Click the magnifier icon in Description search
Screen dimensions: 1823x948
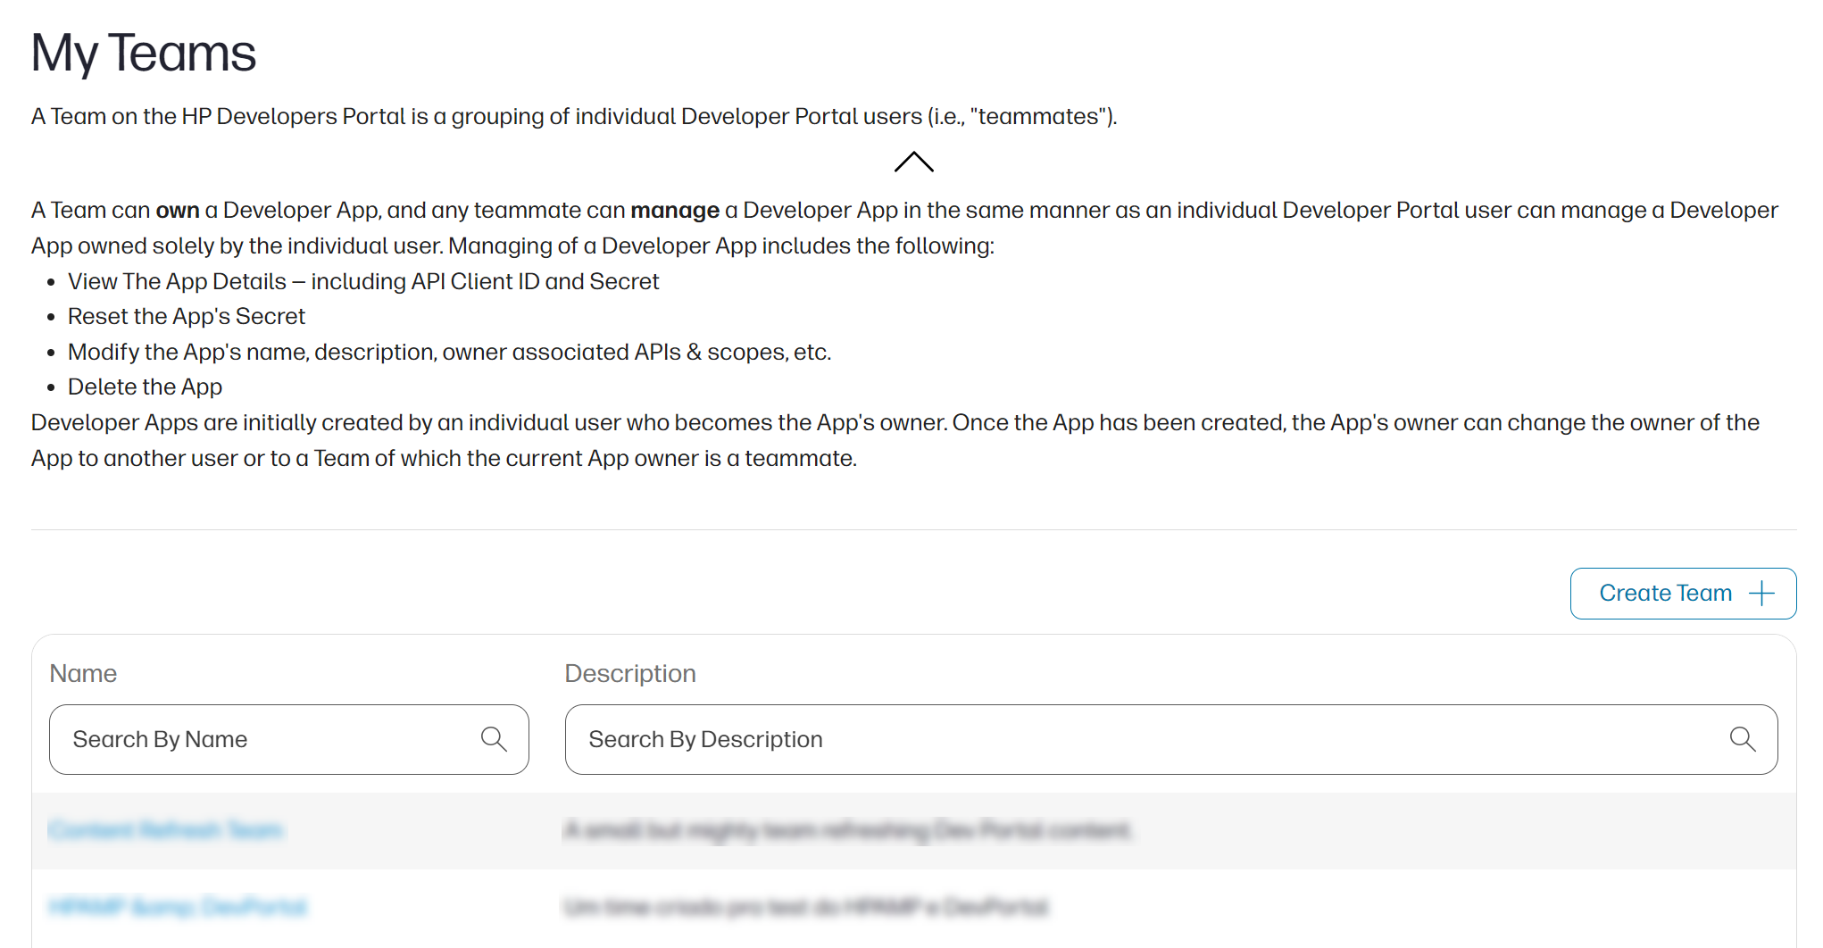pos(1742,739)
